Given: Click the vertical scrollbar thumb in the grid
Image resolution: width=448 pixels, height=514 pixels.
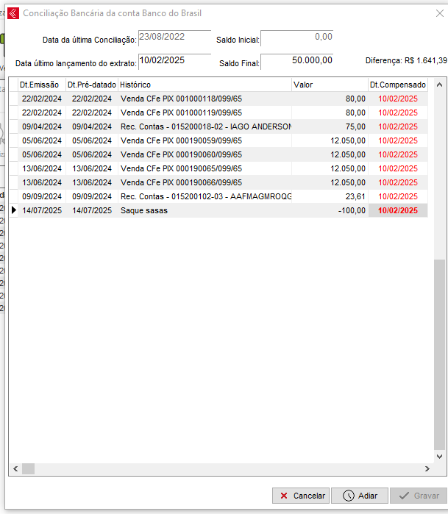Looking at the screenshot, I should [x=439, y=353].
